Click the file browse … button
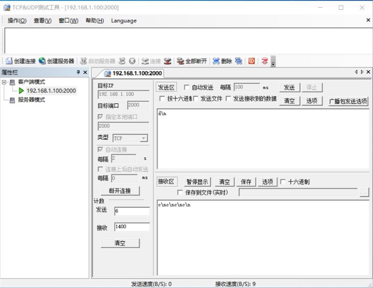Screen dimensions: 373x288 click(x=364, y=193)
